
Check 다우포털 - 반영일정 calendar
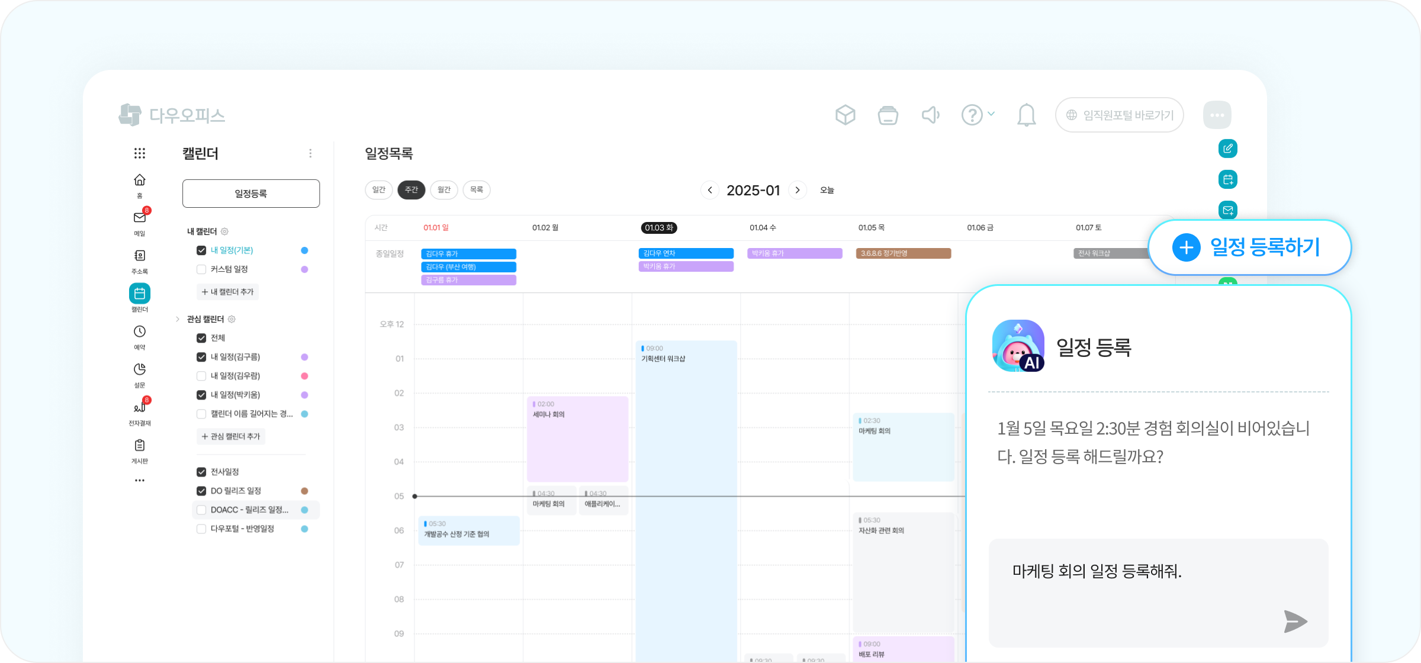click(201, 529)
